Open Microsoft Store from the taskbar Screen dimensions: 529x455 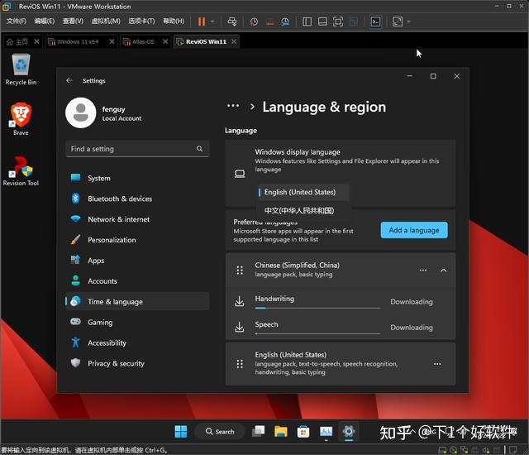303,431
